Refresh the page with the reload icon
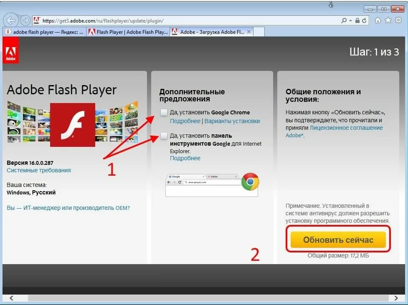This screenshot has width=408, height=305. [364, 20]
